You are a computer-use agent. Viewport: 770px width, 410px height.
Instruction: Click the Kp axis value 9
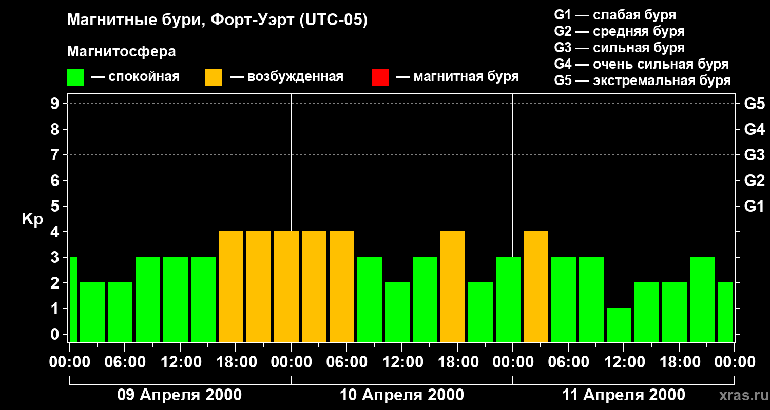point(56,104)
